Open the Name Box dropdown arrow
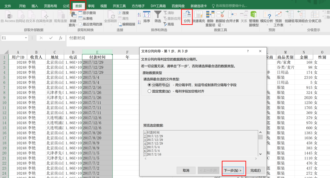This screenshot has width=330, height=178. pos(26,38)
